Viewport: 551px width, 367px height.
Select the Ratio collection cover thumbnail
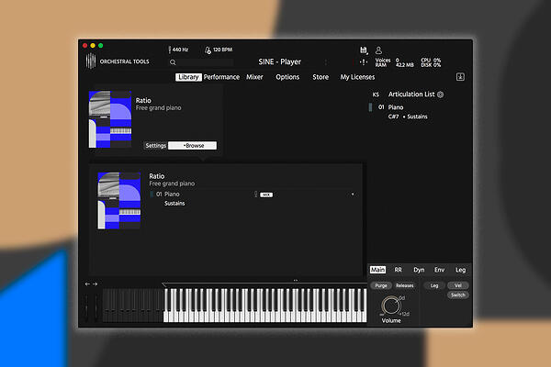point(110,119)
